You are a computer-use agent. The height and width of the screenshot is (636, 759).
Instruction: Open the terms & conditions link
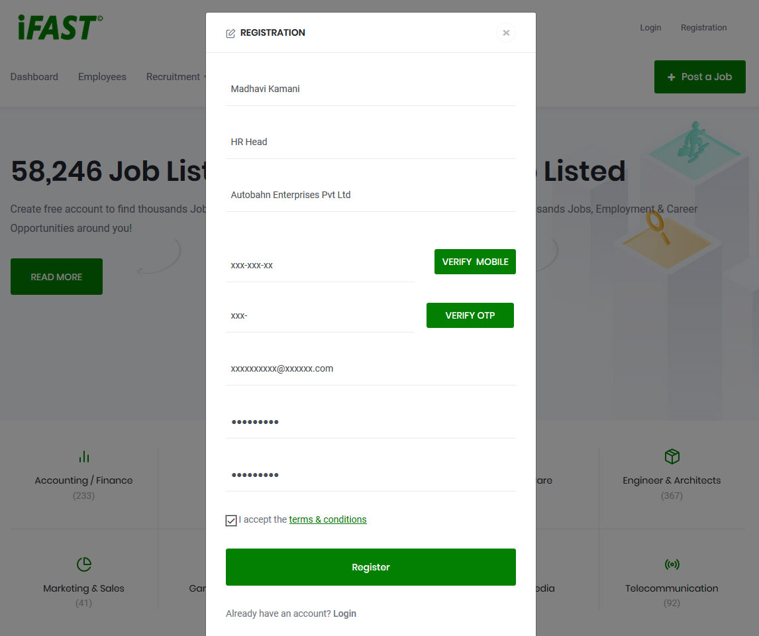tap(328, 519)
